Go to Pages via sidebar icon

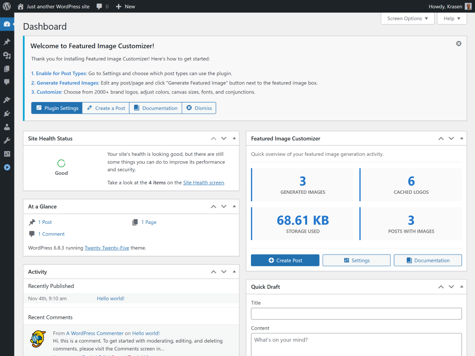pyautogui.click(x=7, y=69)
